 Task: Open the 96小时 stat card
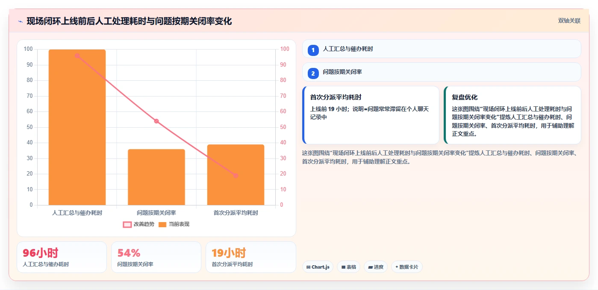(x=62, y=257)
